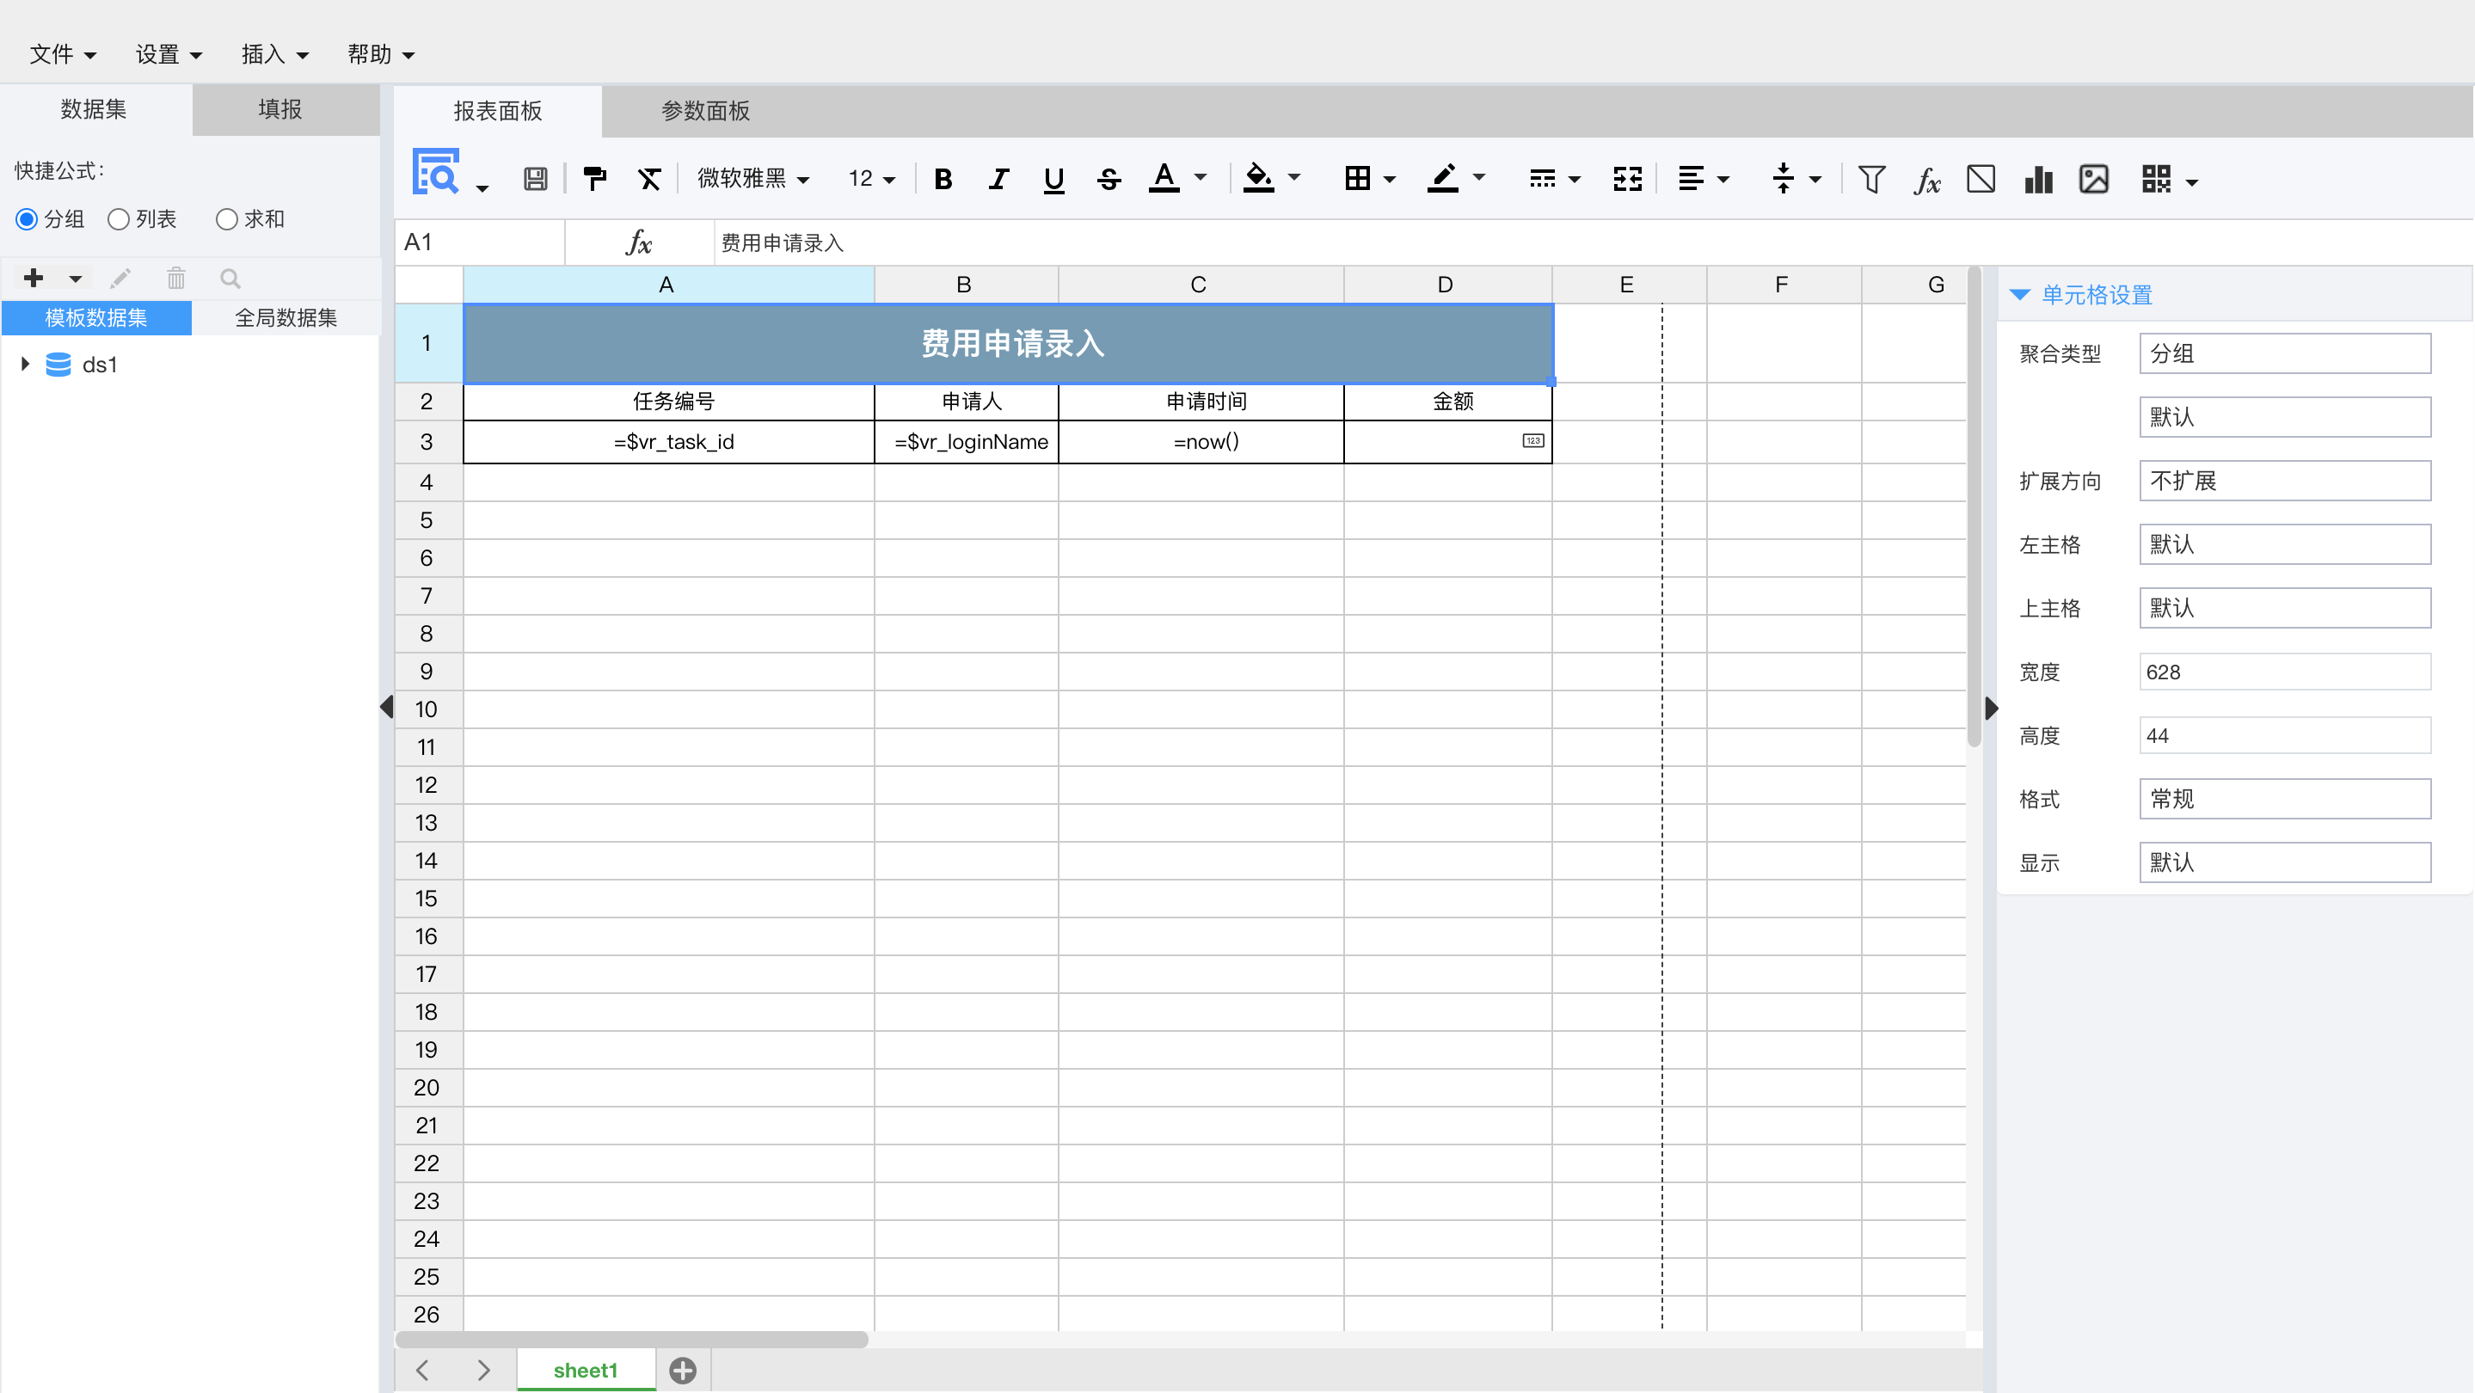This screenshot has height=1393, width=2475.
Task: Select the format painter tool
Action: 595,179
